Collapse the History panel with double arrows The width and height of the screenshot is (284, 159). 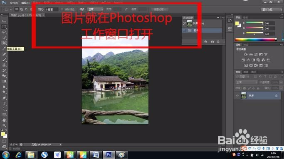pyautogui.click(x=218, y=17)
